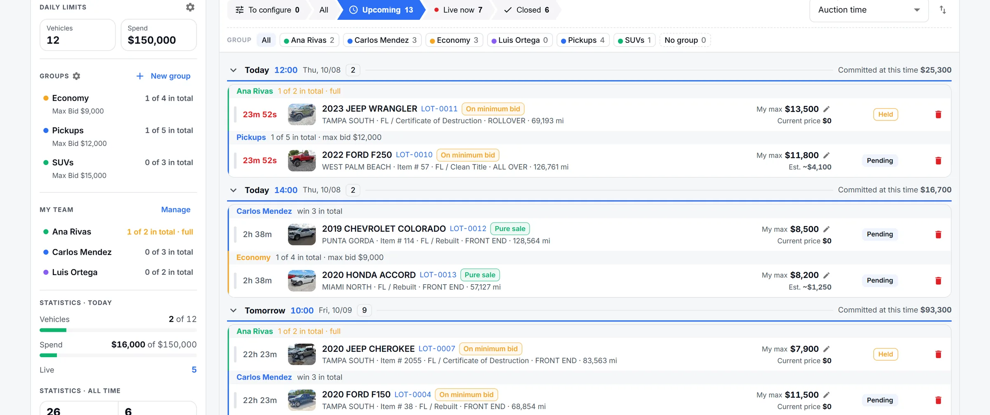990x415 pixels.
Task: Collapse the Tomorrow 10:00 section
Action: point(233,310)
